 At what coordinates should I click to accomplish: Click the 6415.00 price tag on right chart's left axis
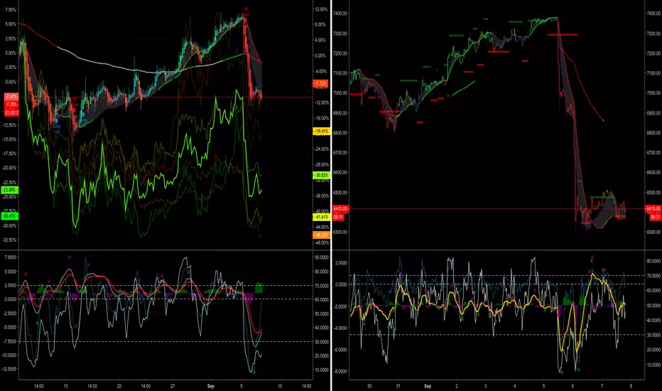click(340, 209)
